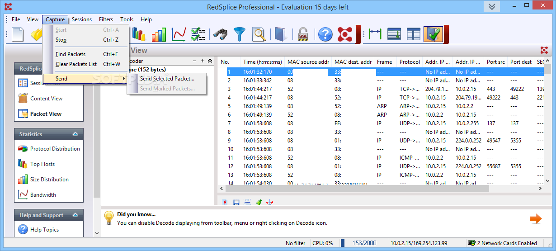Sort by Time (h:m:s:ms) column header
This screenshot has height=251, width=556.
(x=262, y=62)
